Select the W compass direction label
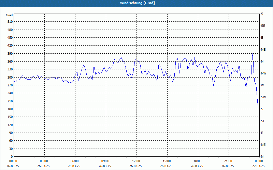This screenshot has height=170, width=273. tap(262, 85)
